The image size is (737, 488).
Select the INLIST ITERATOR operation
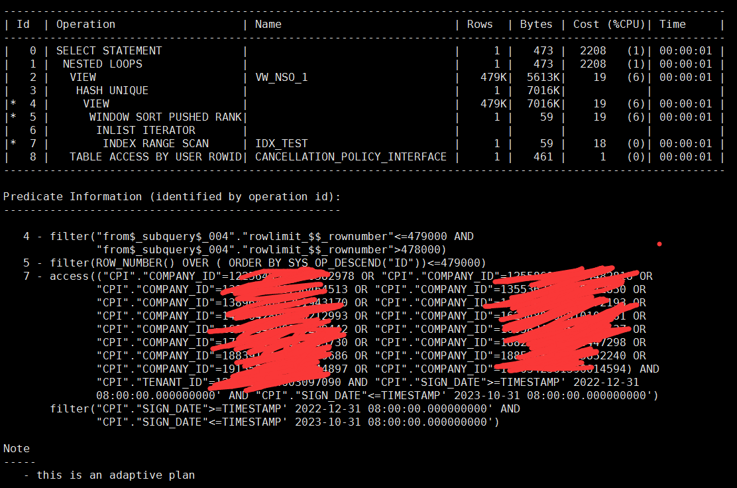pyautogui.click(x=146, y=130)
